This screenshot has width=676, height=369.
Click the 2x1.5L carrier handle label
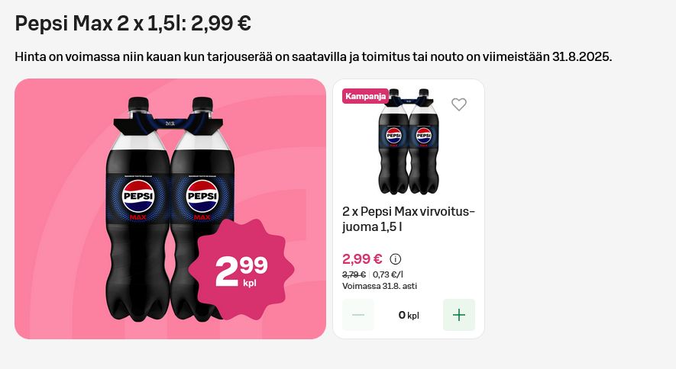point(170,124)
